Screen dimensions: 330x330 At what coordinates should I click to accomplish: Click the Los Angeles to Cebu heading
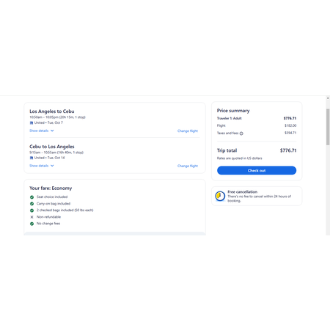click(52, 111)
